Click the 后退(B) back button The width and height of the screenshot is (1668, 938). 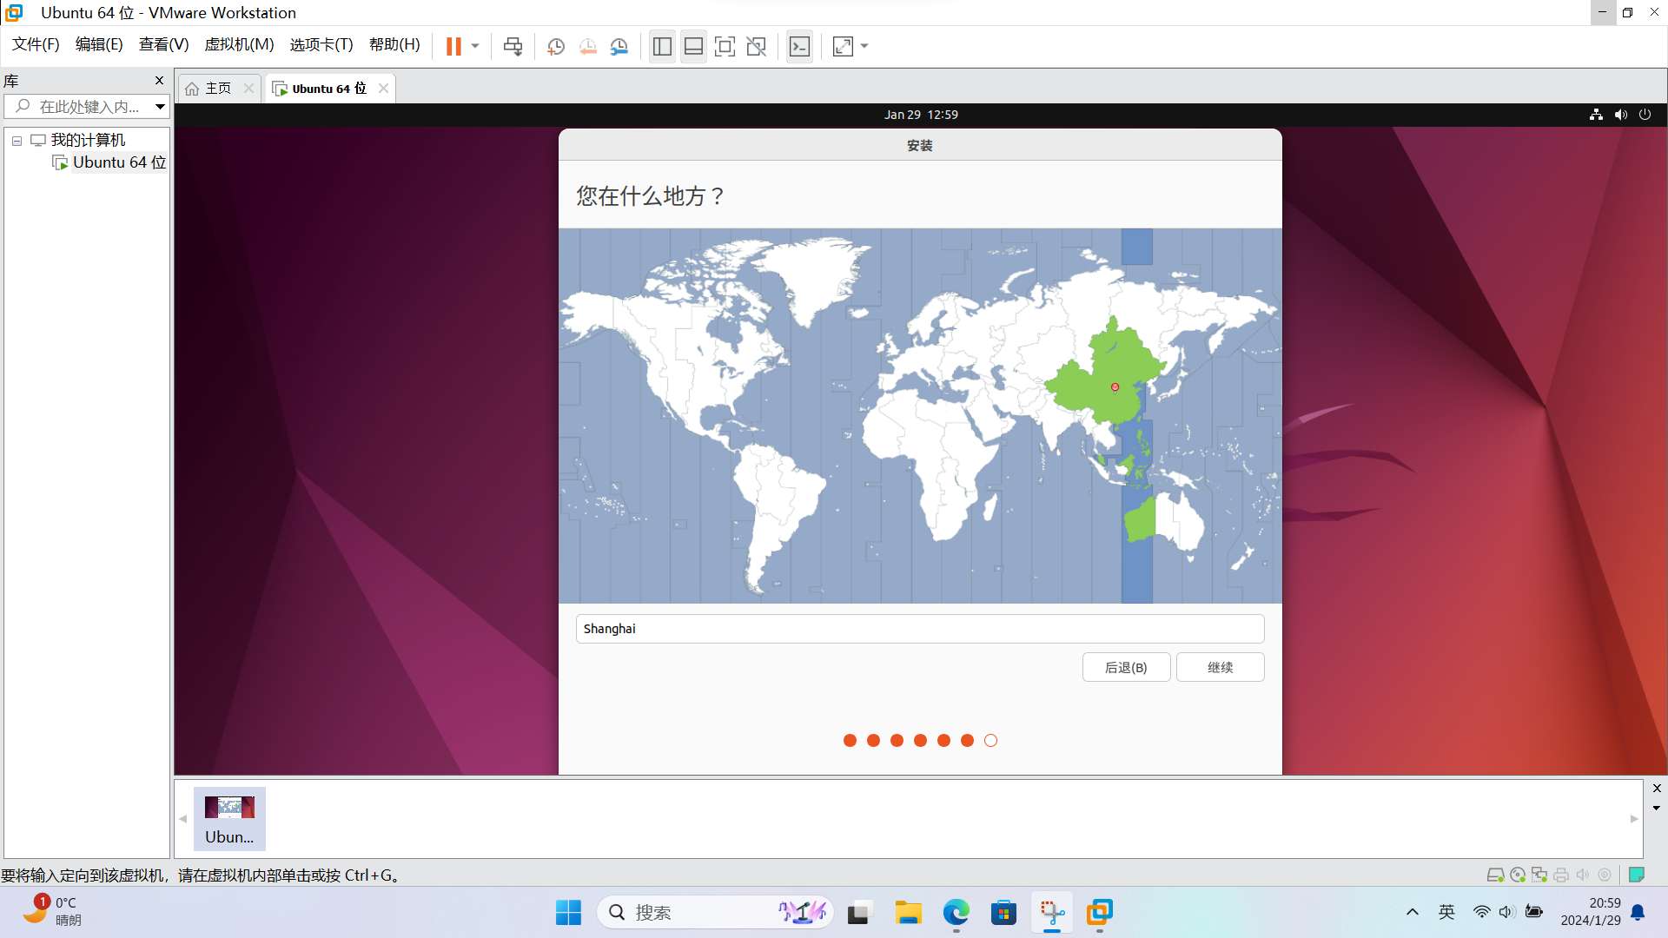coord(1126,667)
